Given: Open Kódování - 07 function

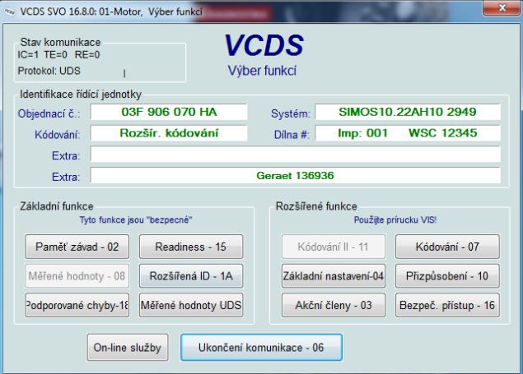Looking at the screenshot, I should point(447,247).
